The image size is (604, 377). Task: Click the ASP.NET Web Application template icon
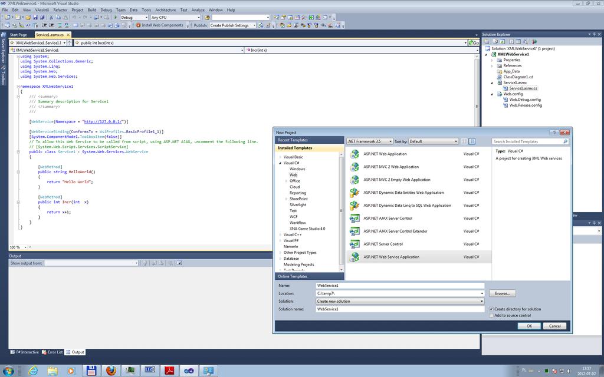click(x=354, y=154)
